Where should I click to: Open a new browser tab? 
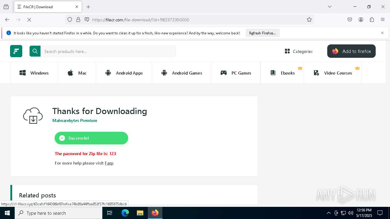88,7
